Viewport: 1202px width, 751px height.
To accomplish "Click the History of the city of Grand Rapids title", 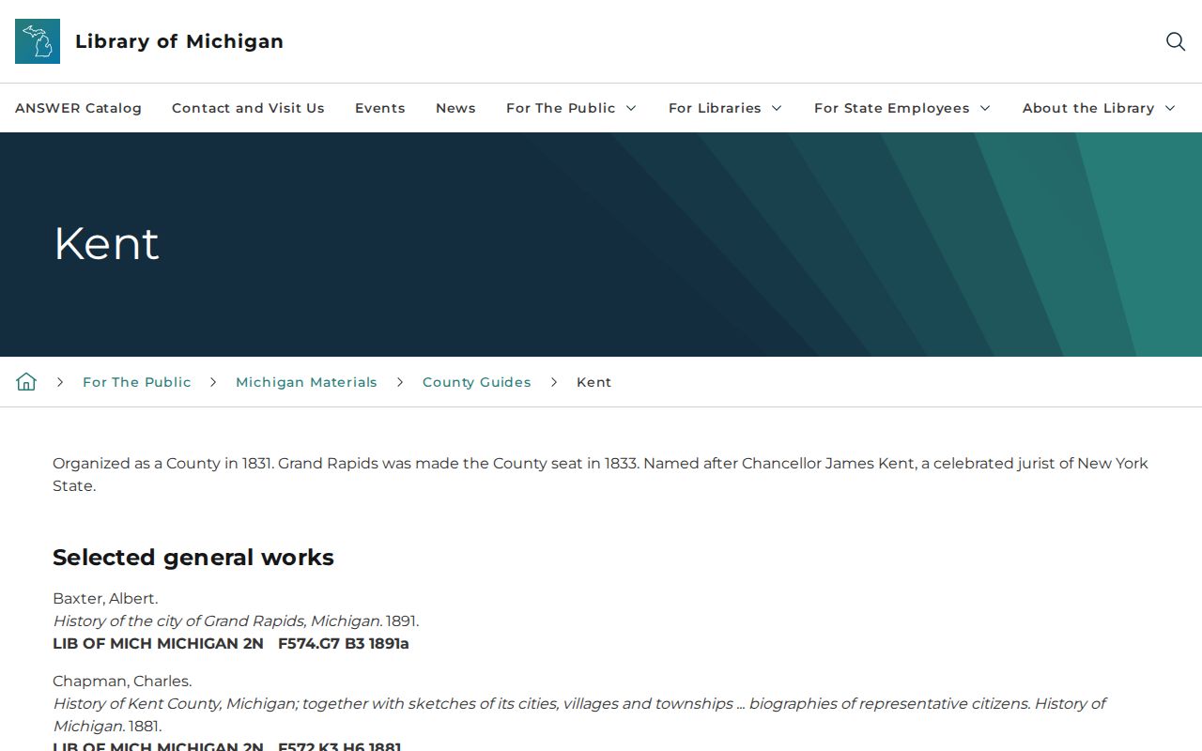I will [x=218, y=621].
